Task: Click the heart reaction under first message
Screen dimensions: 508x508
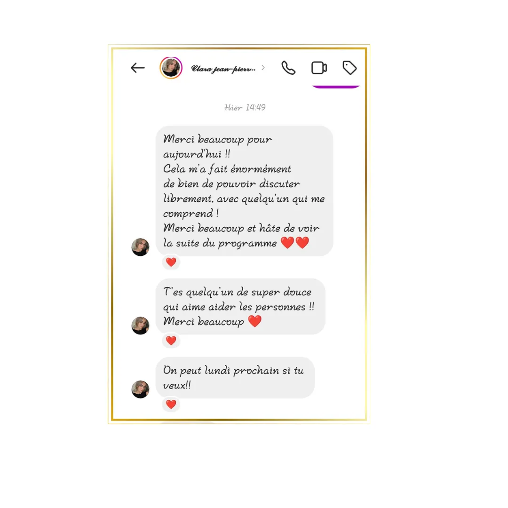Action: [x=171, y=262]
